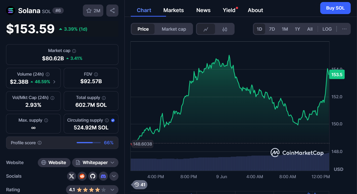This screenshot has height=194, width=357.
Task: Click the 148.6038 opening price label
Action: [x=143, y=144]
